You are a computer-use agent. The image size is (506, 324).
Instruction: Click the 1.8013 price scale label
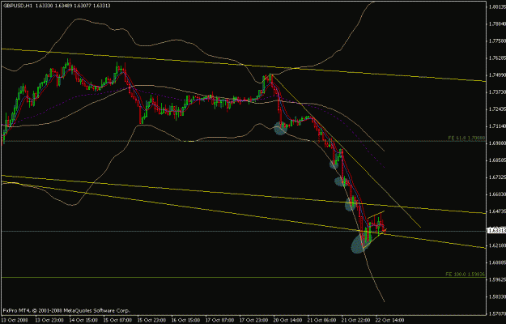pos(497,6)
